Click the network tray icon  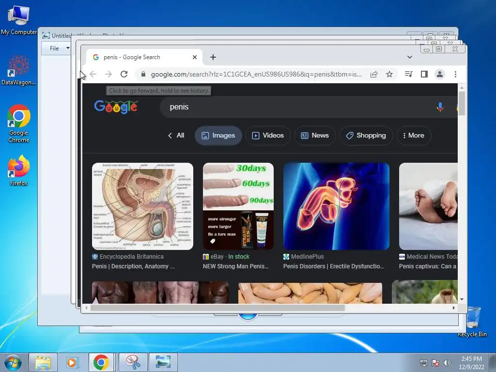423,362
